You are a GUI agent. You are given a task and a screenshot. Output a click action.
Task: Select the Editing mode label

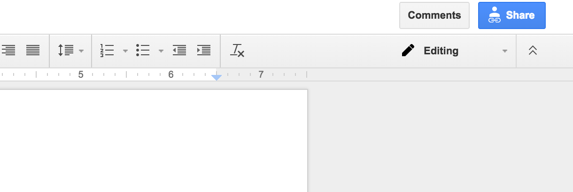(x=441, y=51)
